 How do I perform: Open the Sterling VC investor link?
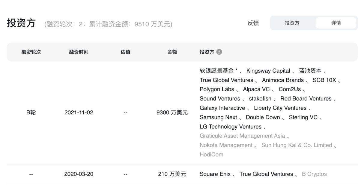coord(303,117)
